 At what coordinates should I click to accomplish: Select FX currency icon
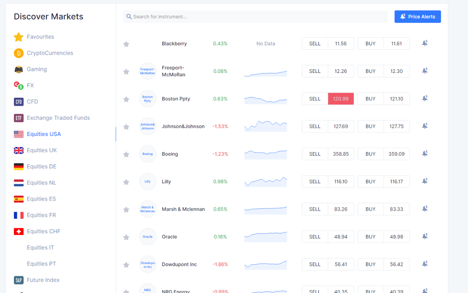(x=19, y=85)
